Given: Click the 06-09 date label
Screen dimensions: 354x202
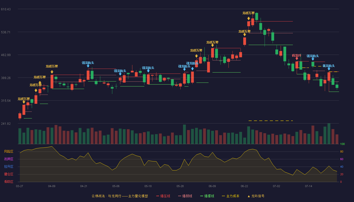Looking at the screenshot, I should point(212,186).
